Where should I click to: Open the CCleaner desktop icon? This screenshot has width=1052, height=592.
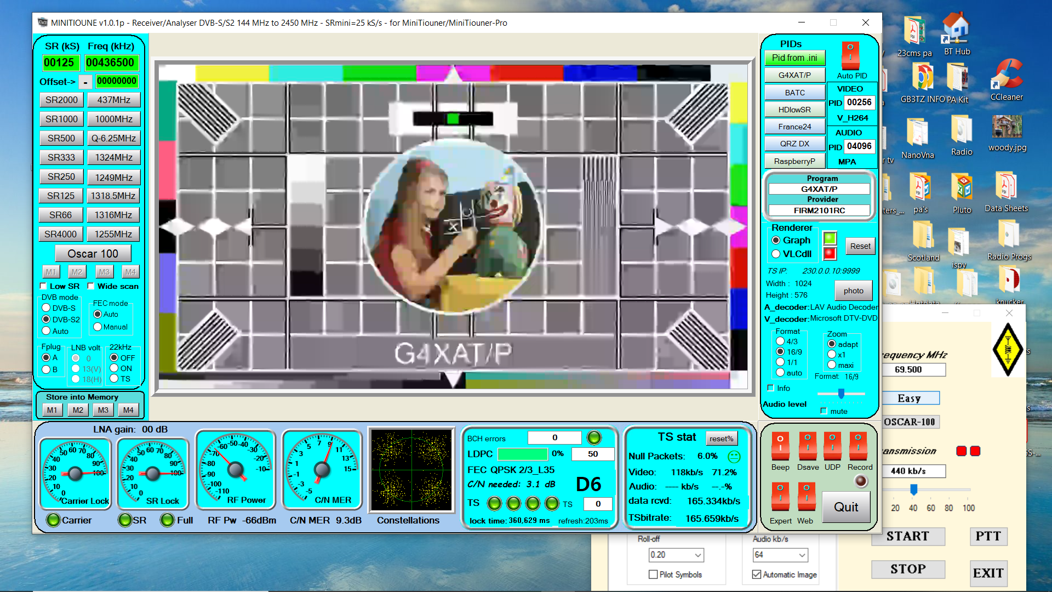click(1007, 80)
